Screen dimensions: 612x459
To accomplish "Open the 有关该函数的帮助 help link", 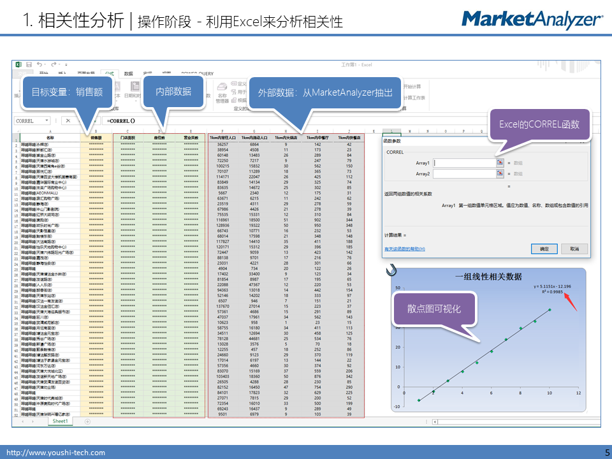I will [x=405, y=249].
